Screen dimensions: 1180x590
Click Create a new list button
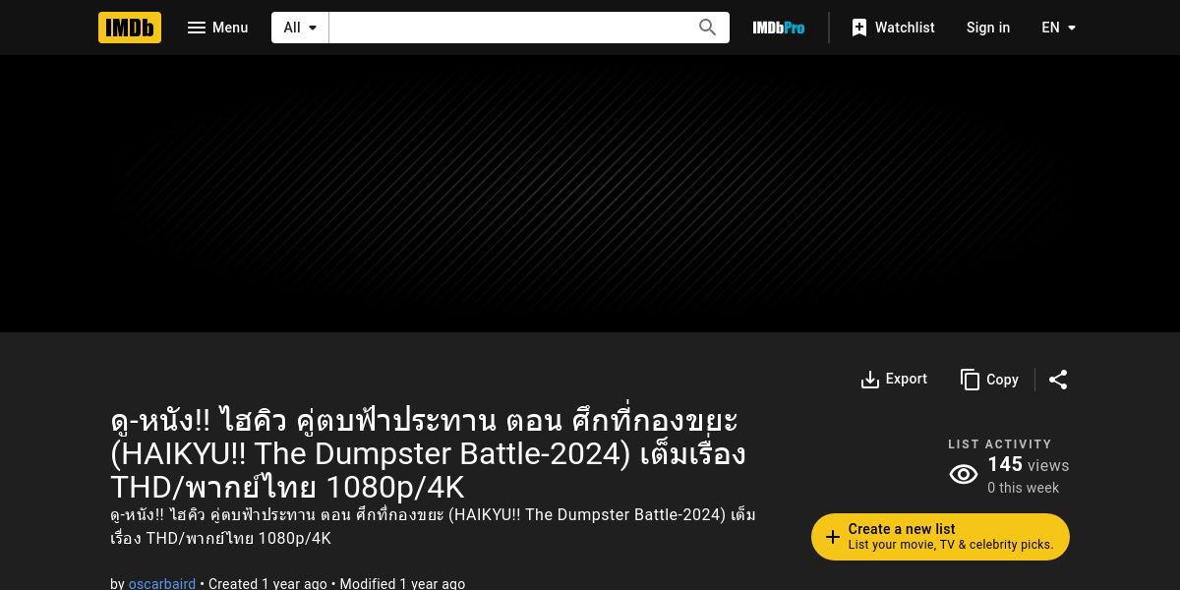pos(940,537)
